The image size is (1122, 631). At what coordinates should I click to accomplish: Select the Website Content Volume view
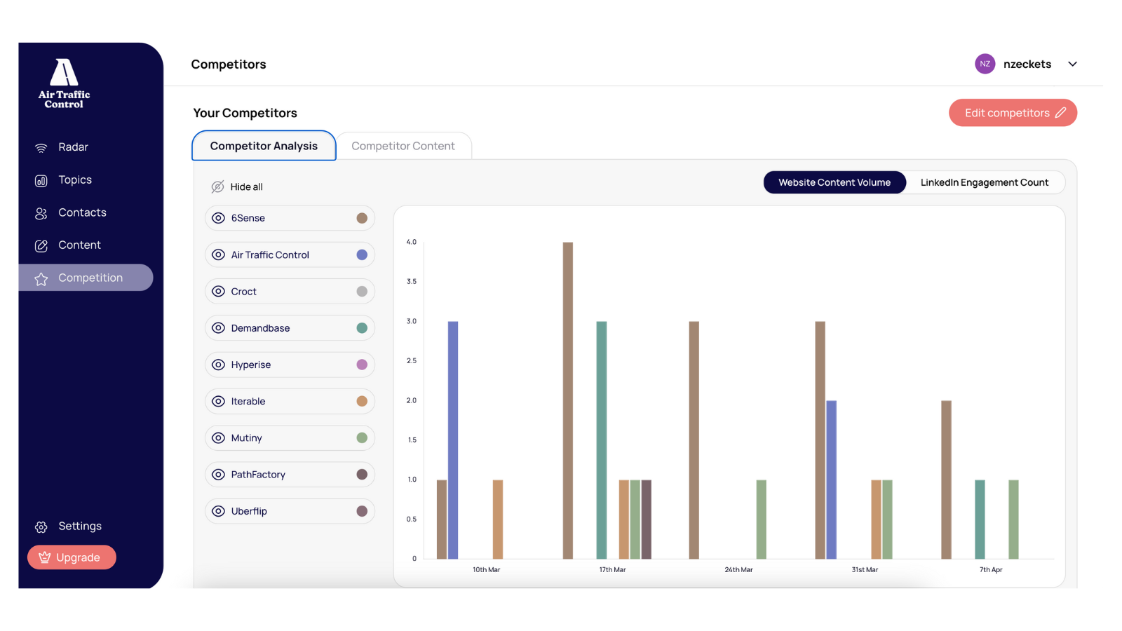834,182
